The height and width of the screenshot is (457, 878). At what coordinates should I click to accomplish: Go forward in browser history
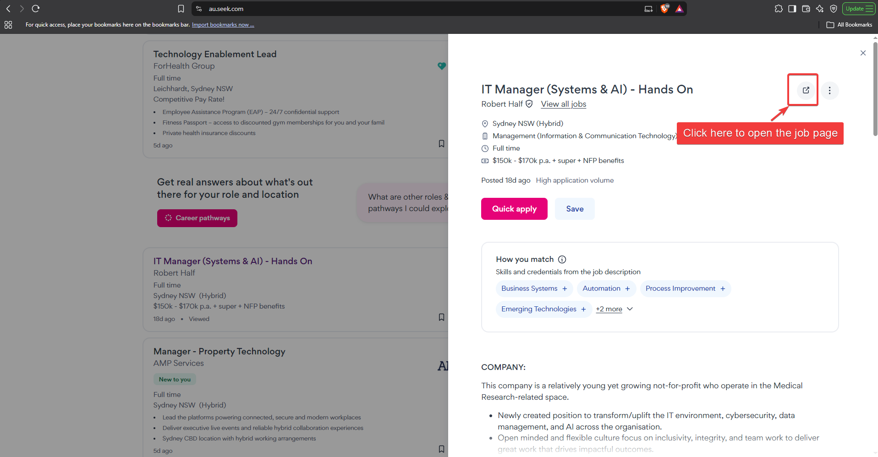pyautogui.click(x=22, y=9)
